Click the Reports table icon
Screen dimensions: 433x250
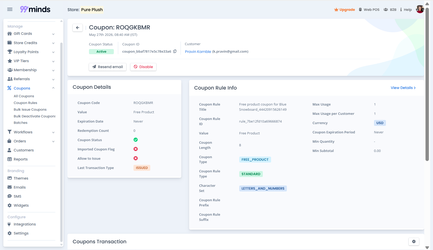(x=10, y=159)
